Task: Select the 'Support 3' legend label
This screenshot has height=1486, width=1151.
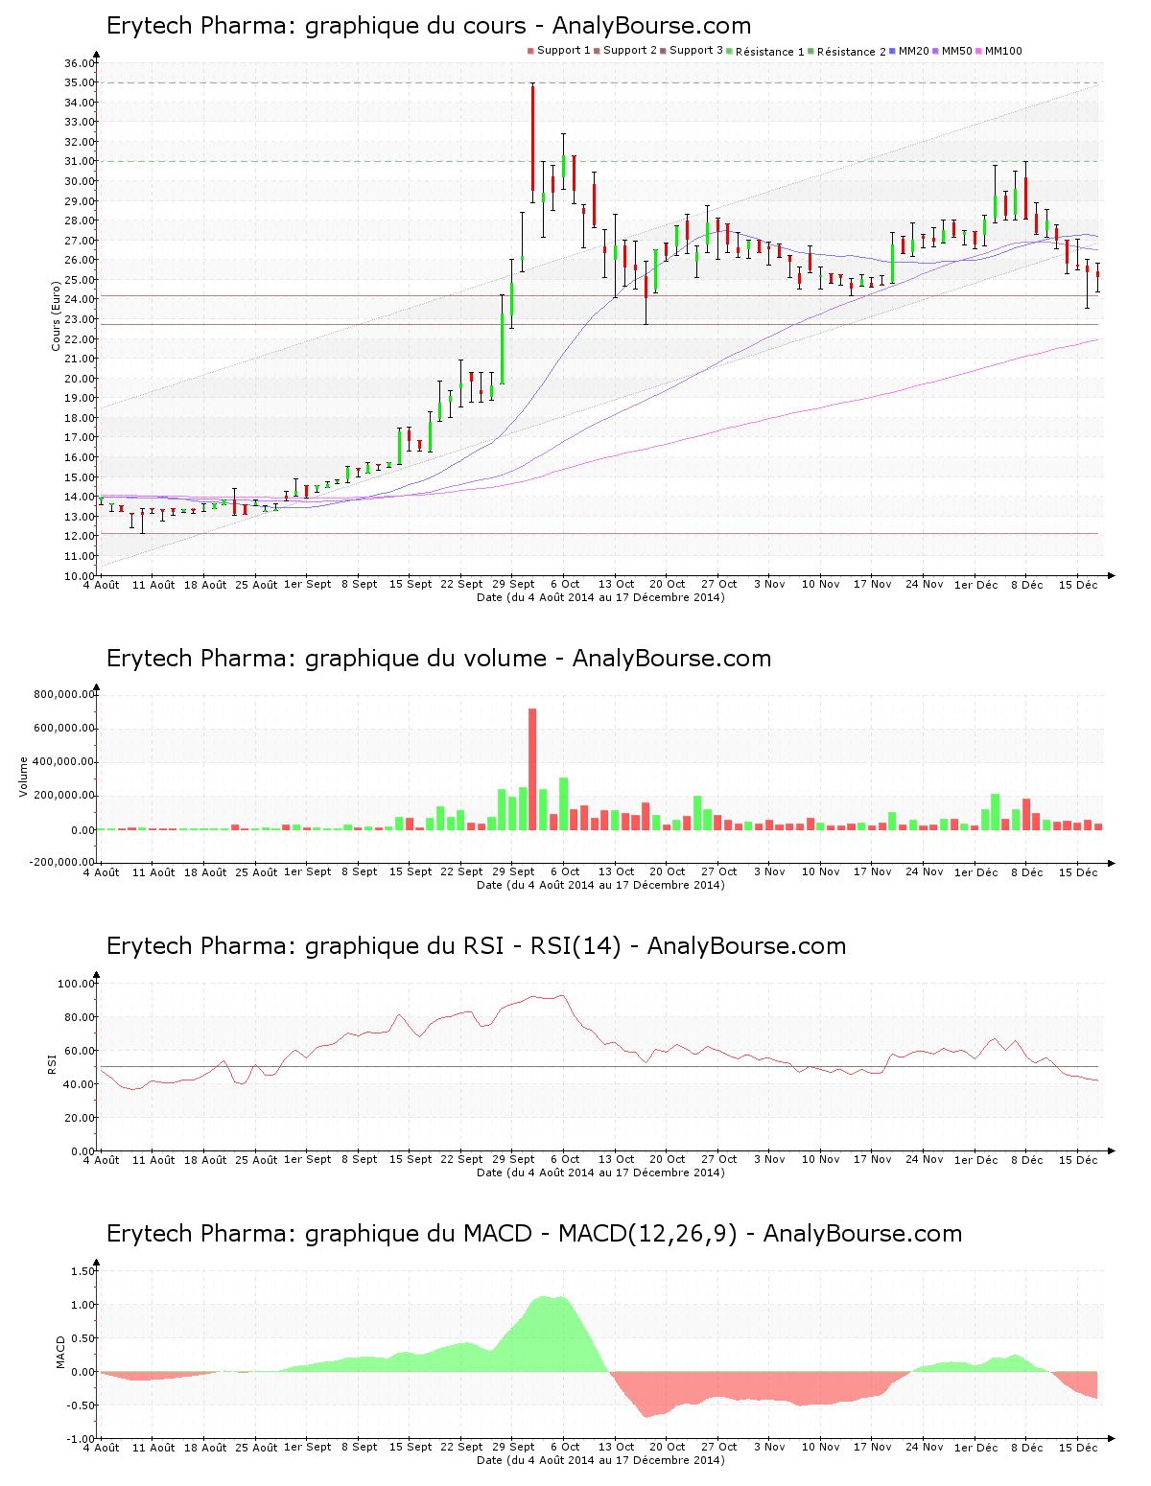Action: click(696, 50)
